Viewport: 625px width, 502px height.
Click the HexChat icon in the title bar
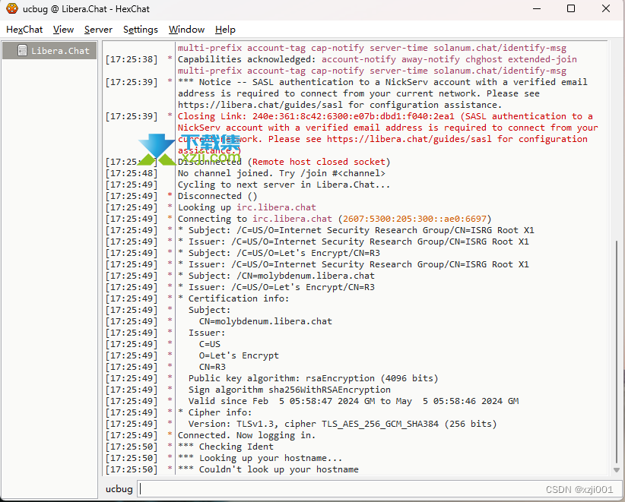[x=12, y=9]
